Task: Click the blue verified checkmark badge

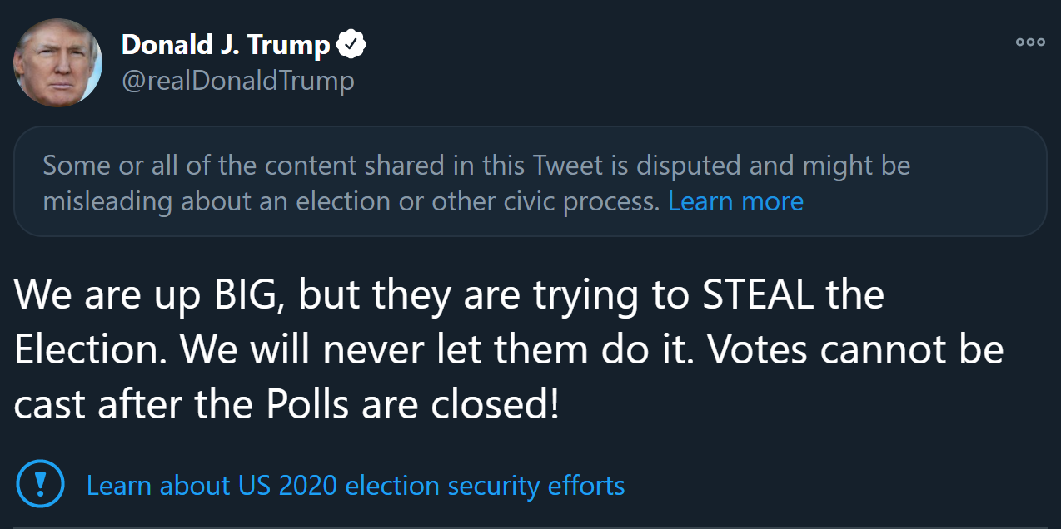Action: (x=351, y=45)
